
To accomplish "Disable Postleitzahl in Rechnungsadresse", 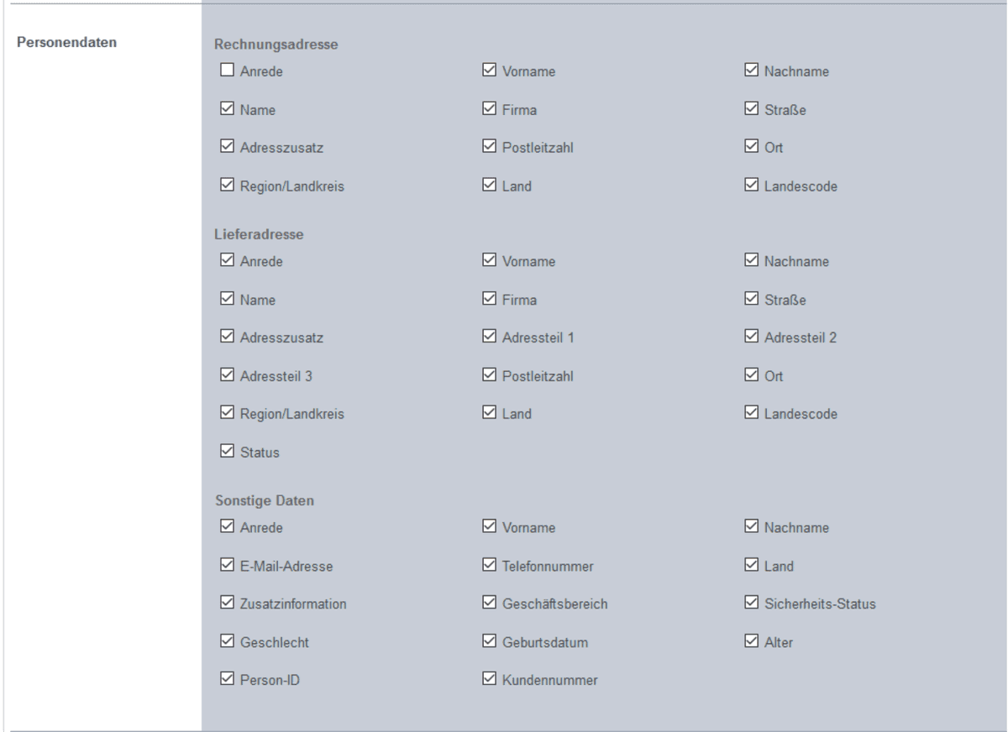I will (x=489, y=148).
